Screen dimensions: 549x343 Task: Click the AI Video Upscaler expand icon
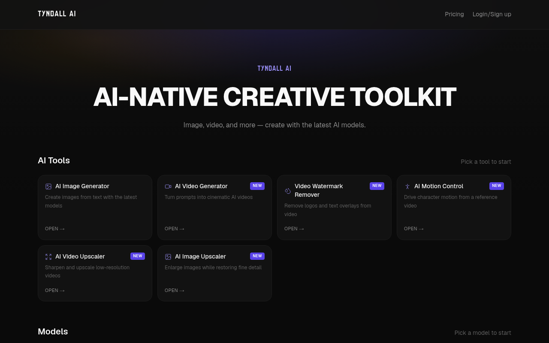click(x=48, y=257)
